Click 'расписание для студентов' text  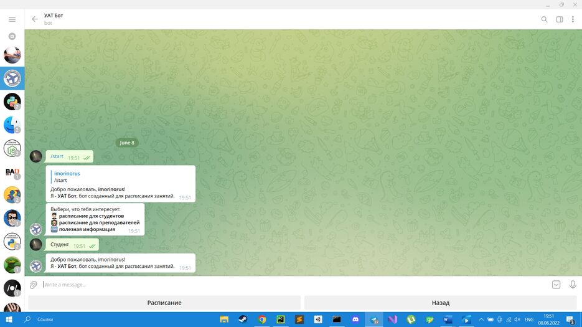(92, 216)
